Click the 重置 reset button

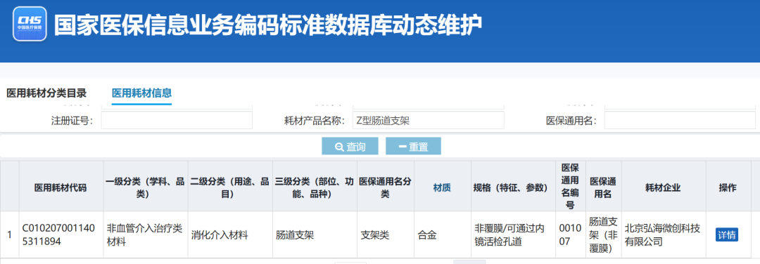point(413,147)
